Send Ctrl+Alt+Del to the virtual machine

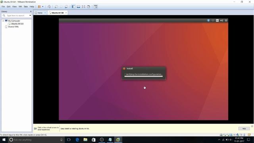[49, 7]
